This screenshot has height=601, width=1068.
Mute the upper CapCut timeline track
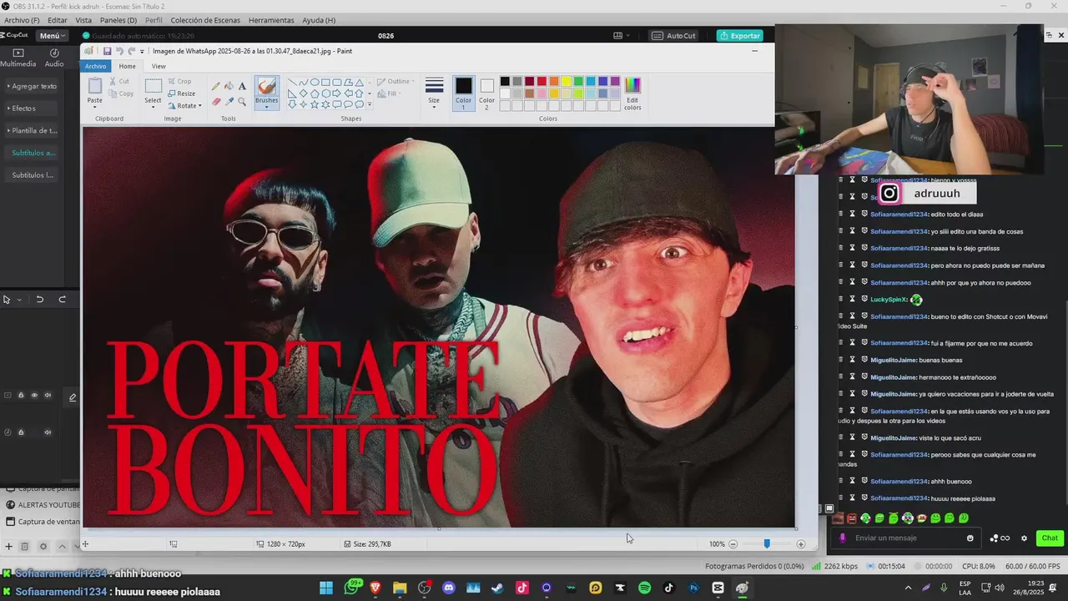(x=48, y=396)
